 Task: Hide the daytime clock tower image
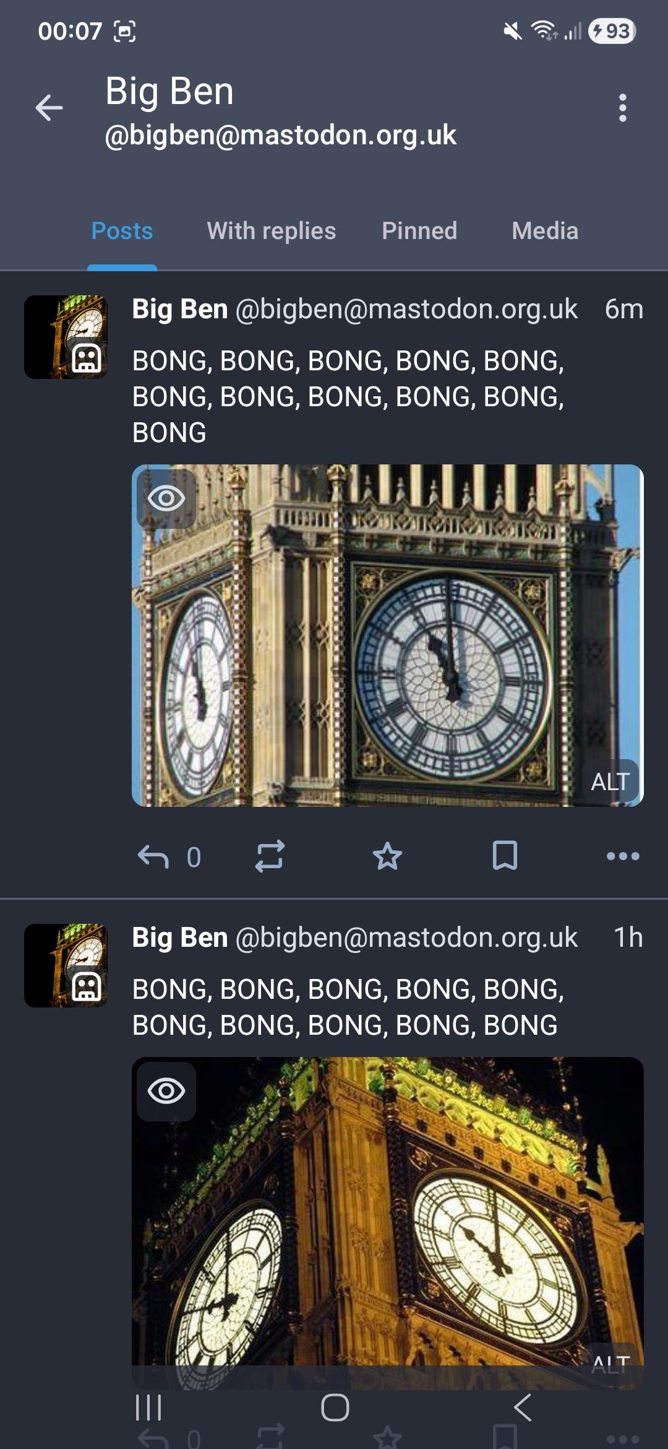tap(166, 498)
